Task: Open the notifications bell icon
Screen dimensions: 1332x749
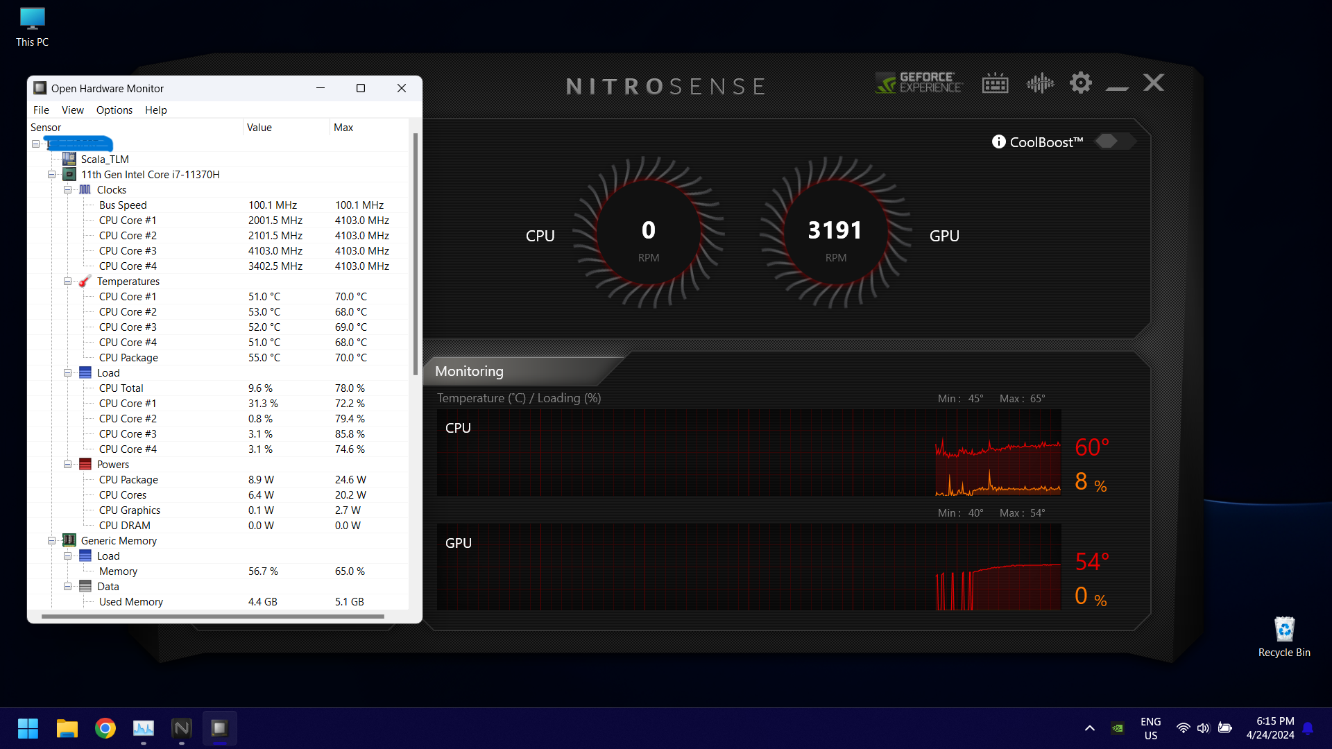Action: pyautogui.click(x=1308, y=728)
